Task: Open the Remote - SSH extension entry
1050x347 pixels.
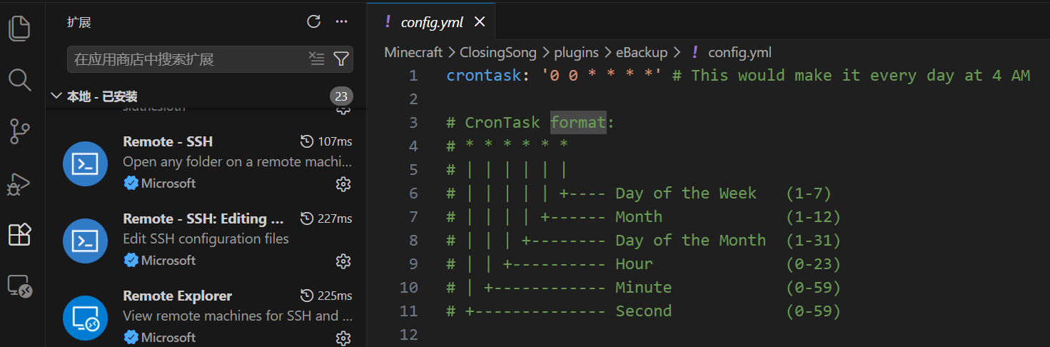Action: coord(206,163)
